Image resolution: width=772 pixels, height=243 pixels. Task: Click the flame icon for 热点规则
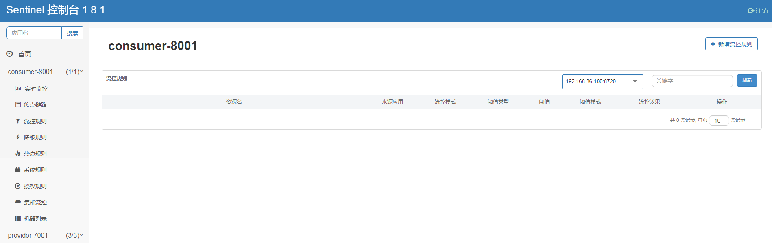click(x=18, y=153)
